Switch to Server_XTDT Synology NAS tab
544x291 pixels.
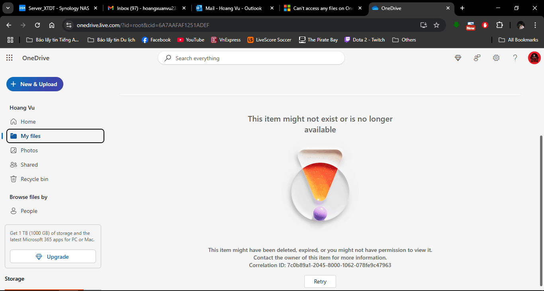[58, 8]
